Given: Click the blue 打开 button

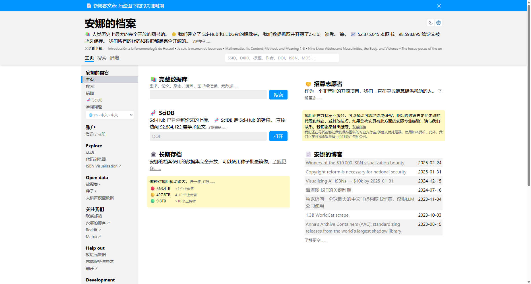Looking at the screenshot, I should pyautogui.click(x=278, y=136).
